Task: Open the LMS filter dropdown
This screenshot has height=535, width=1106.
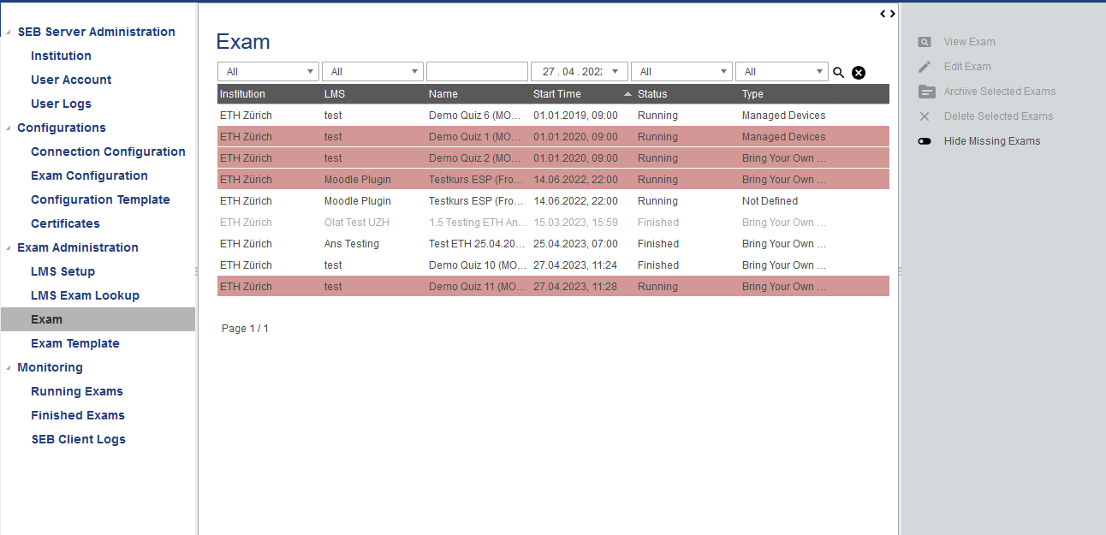Action: 372,72
